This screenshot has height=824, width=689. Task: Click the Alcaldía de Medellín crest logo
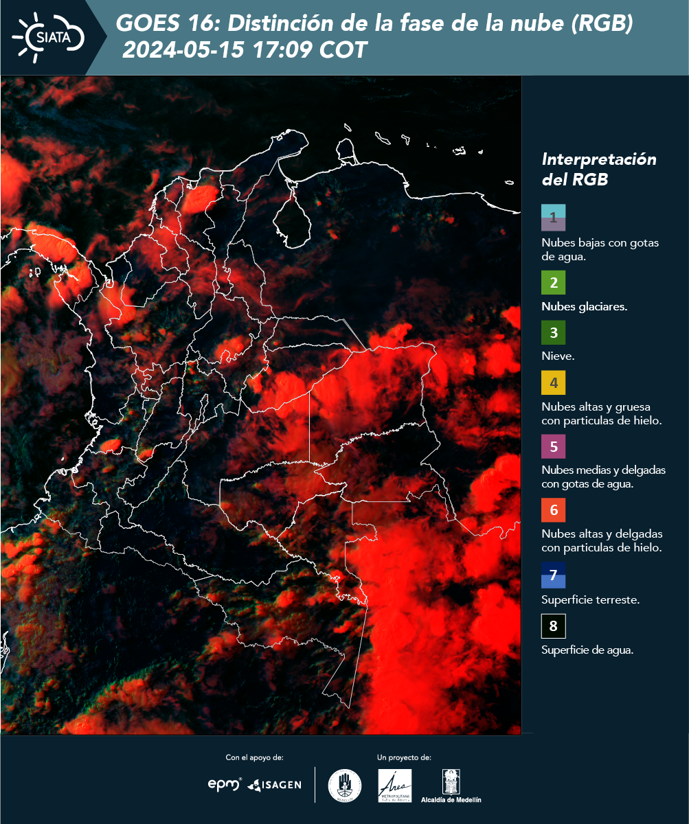click(x=451, y=786)
